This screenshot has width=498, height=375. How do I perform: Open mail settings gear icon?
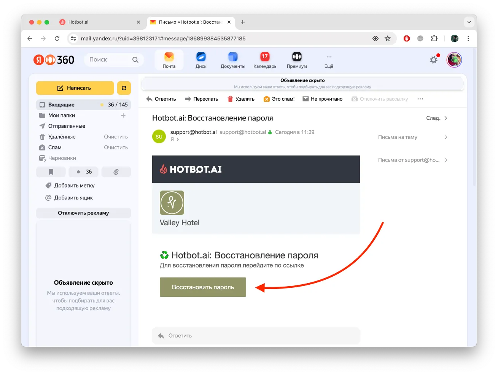click(x=434, y=60)
